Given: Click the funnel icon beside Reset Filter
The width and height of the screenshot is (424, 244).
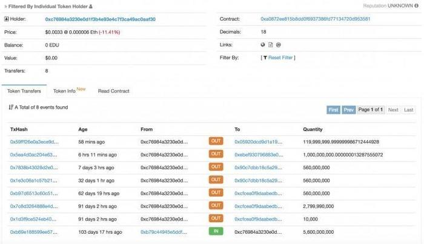Looking at the screenshot, I should point(265,58).
